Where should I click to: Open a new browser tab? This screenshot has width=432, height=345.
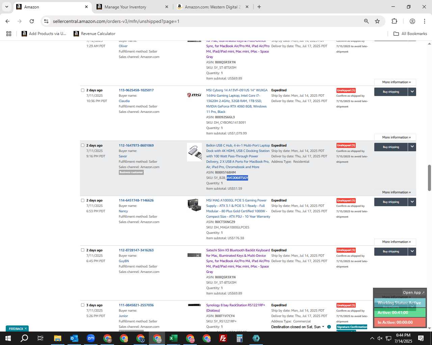pos(259,7)
